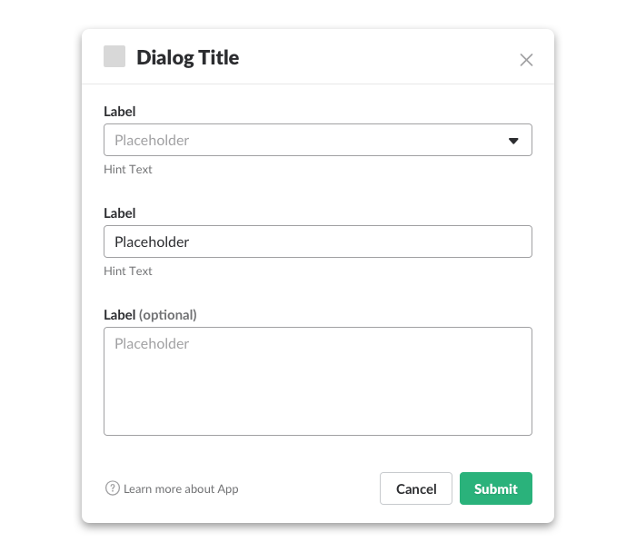Submit the dialog with the green button

pos(495,488)
